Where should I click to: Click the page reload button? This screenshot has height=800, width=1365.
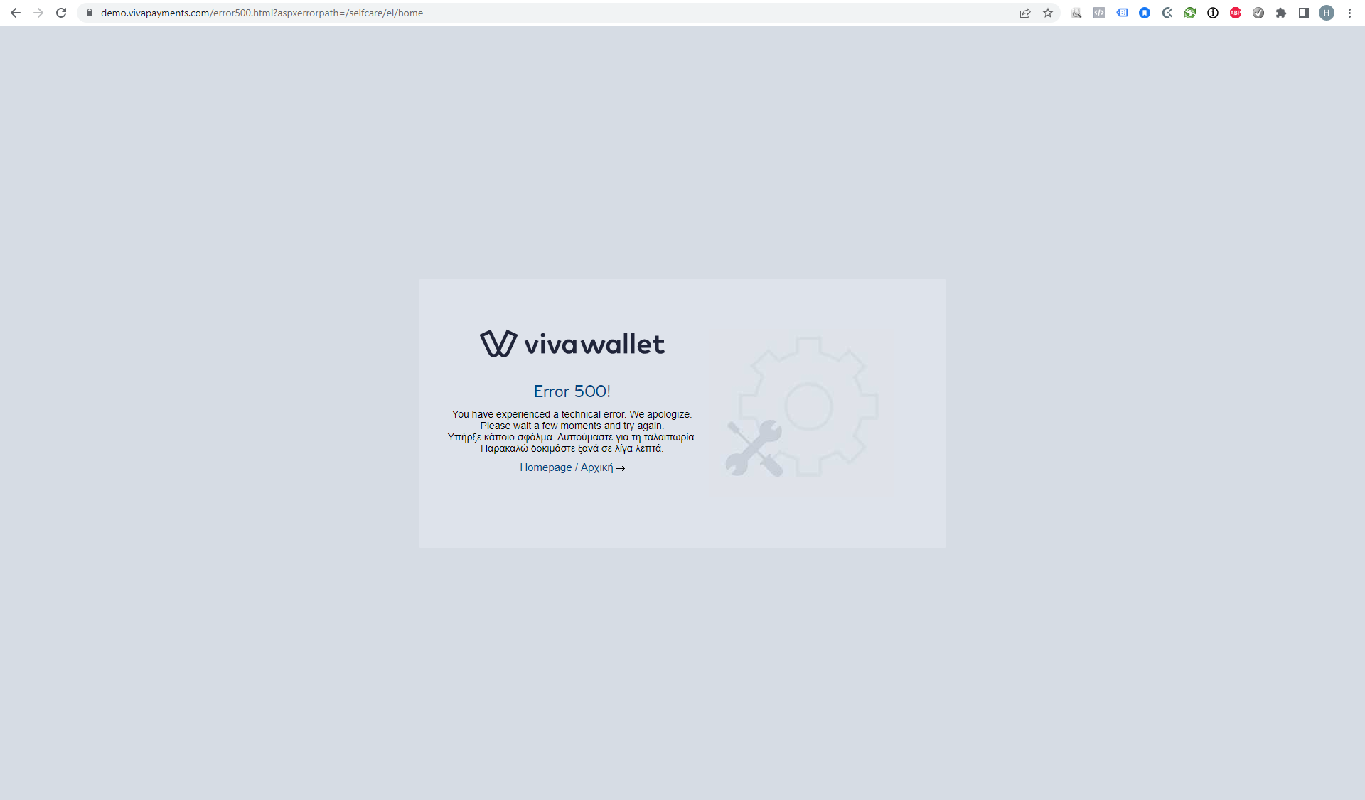coord(61,13)
